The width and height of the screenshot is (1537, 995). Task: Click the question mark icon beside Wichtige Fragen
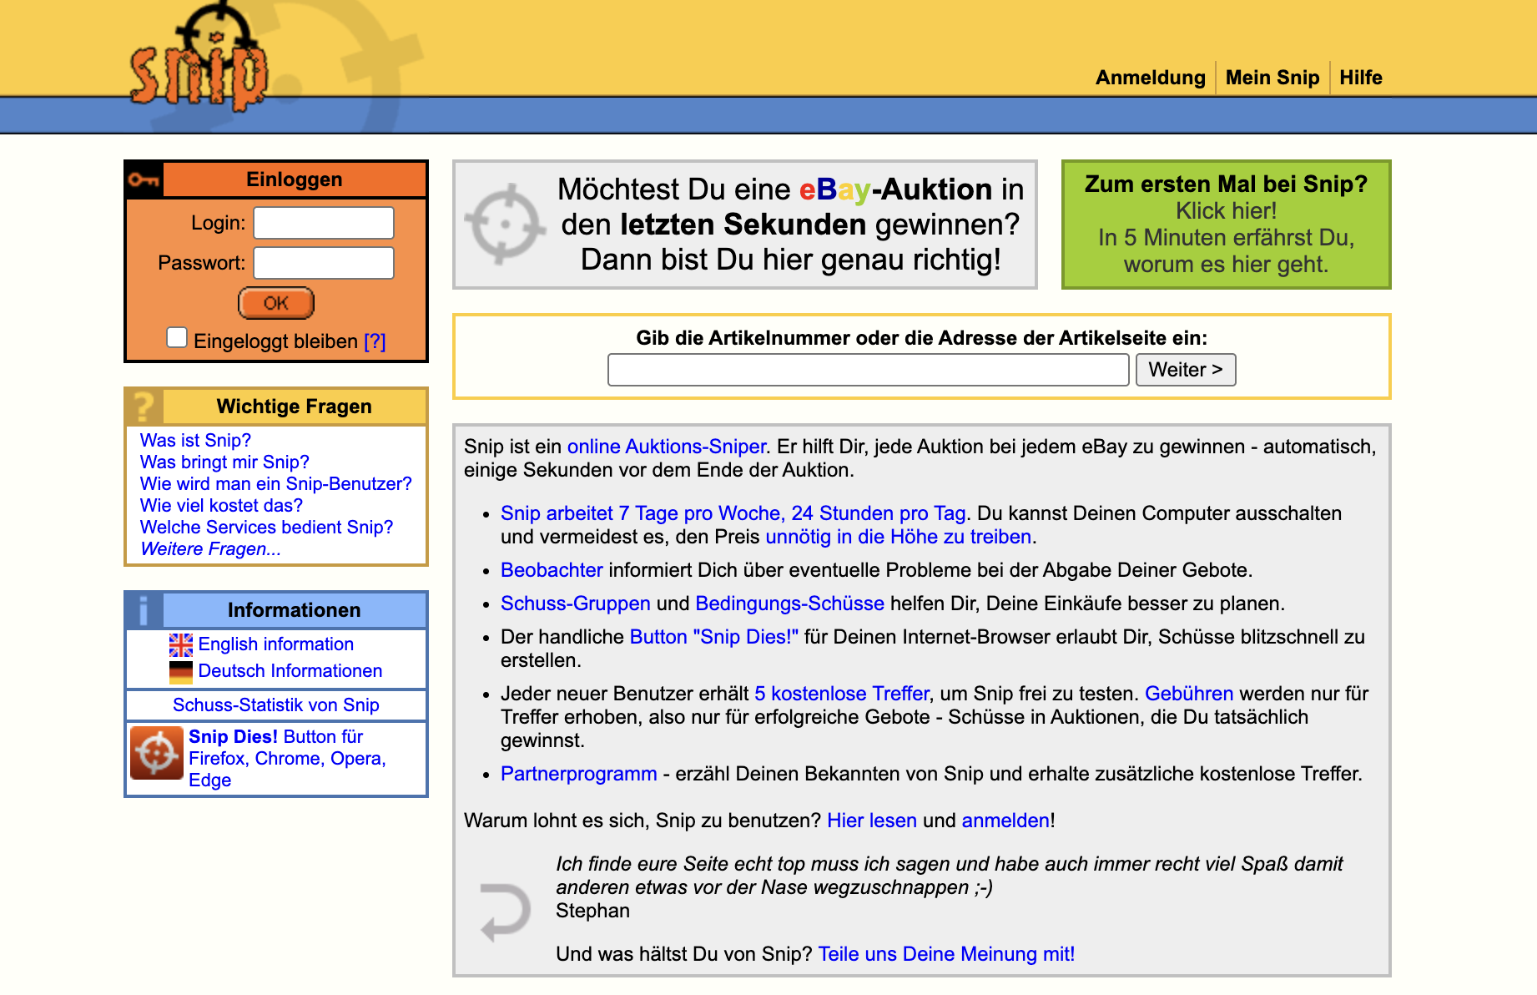[144, 407]
